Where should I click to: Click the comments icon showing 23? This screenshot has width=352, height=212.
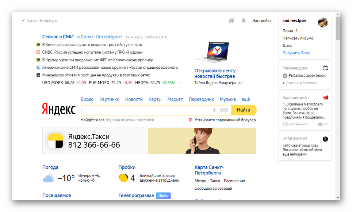[320, 124]
